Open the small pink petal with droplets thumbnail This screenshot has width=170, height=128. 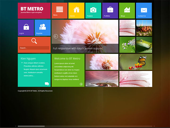pos(127,28)
